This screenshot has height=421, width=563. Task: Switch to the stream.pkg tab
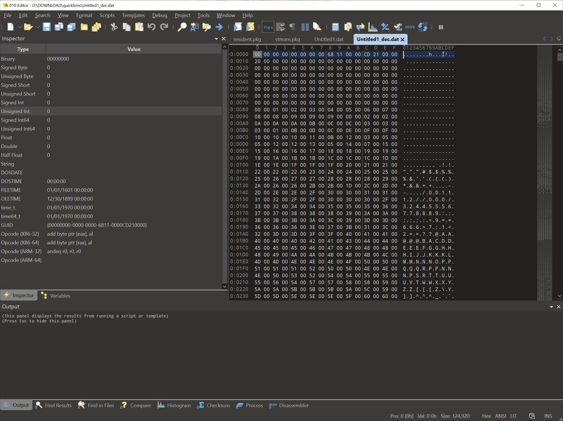pos(287,39)
